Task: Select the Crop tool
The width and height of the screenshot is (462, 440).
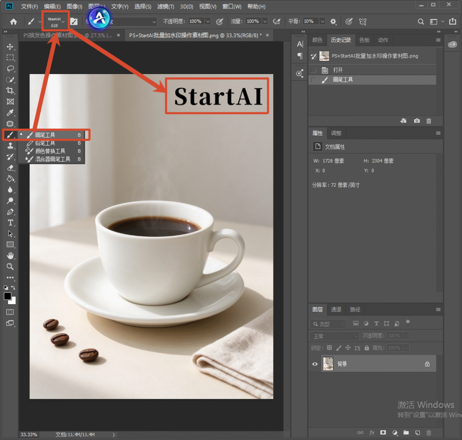Action: (x=10, y=90)
